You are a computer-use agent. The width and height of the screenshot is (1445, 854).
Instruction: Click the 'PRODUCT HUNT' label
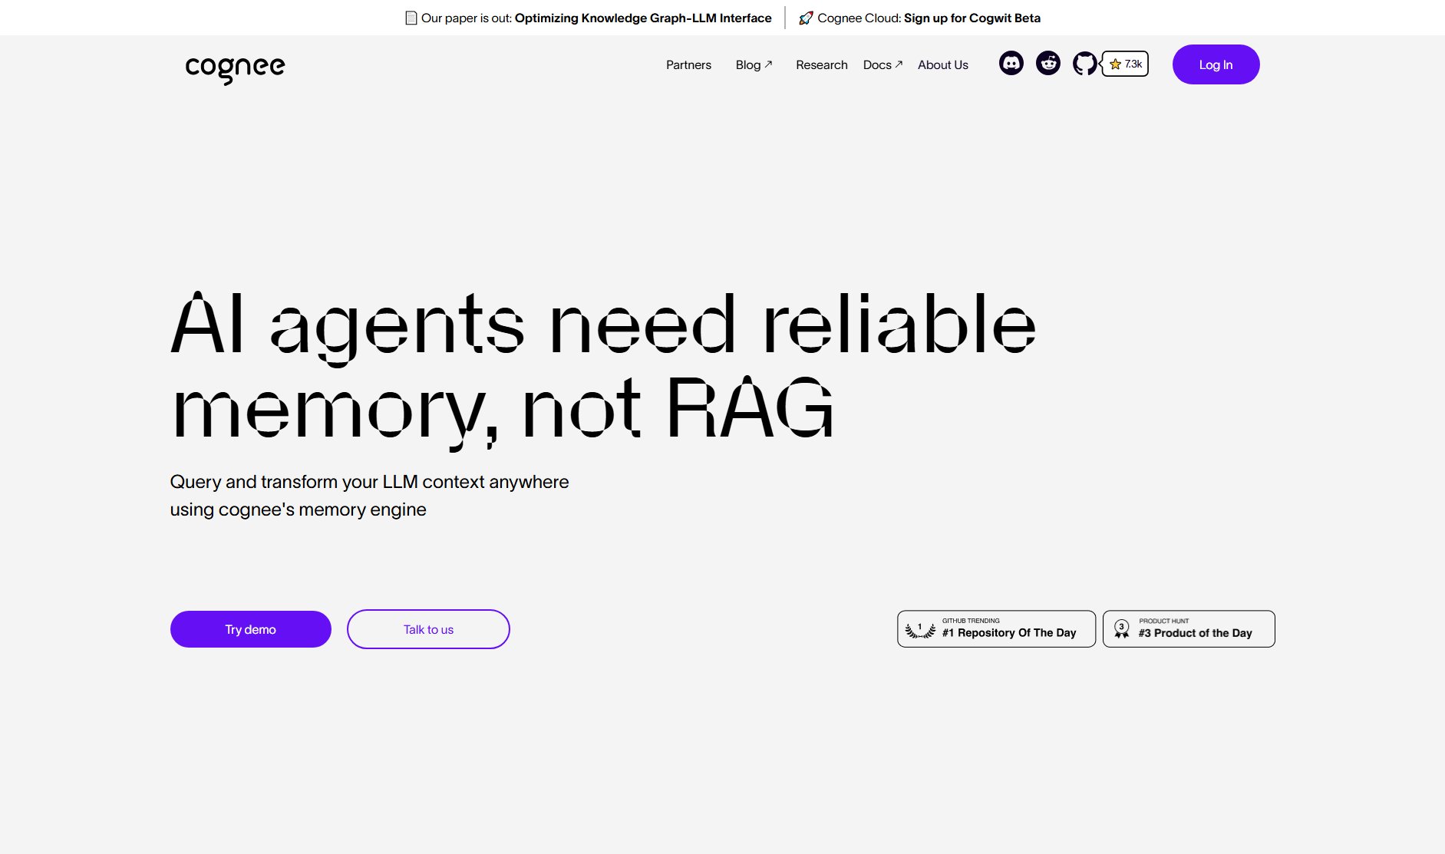pyautogui.click(x=1163, y=621)
